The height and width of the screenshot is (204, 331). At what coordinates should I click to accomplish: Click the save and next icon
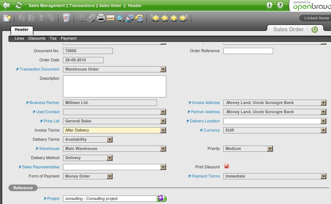click(x=51, y=18)
